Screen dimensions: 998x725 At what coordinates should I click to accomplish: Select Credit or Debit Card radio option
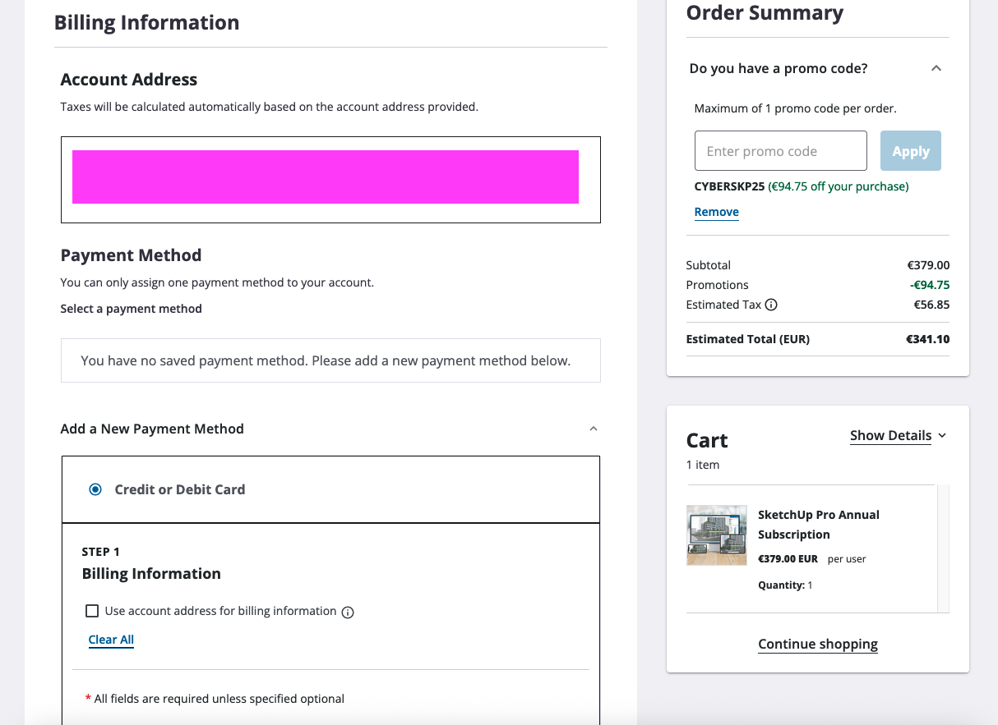pos(95,489)
